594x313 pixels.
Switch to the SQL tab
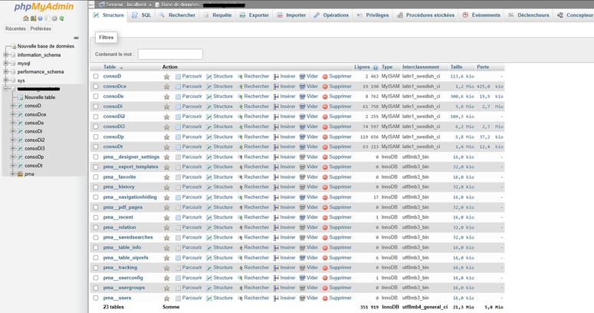click(141, 15)
